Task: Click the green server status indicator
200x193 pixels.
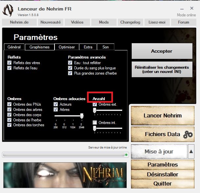Action: 126,155
